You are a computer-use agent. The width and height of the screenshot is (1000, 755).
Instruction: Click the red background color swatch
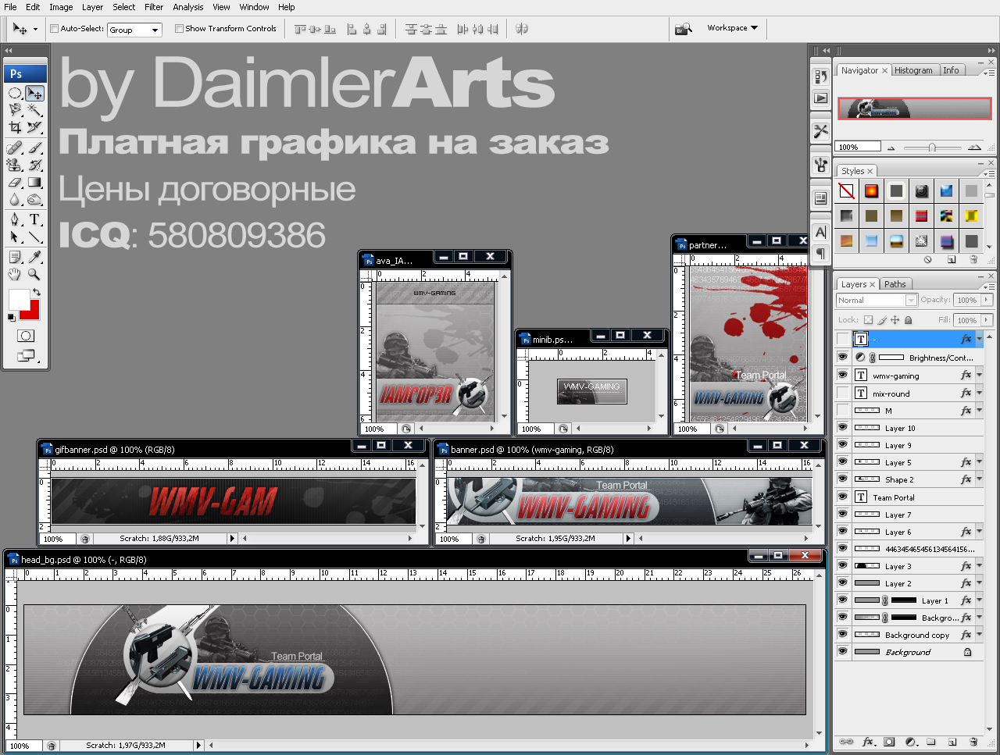point(33,312)
